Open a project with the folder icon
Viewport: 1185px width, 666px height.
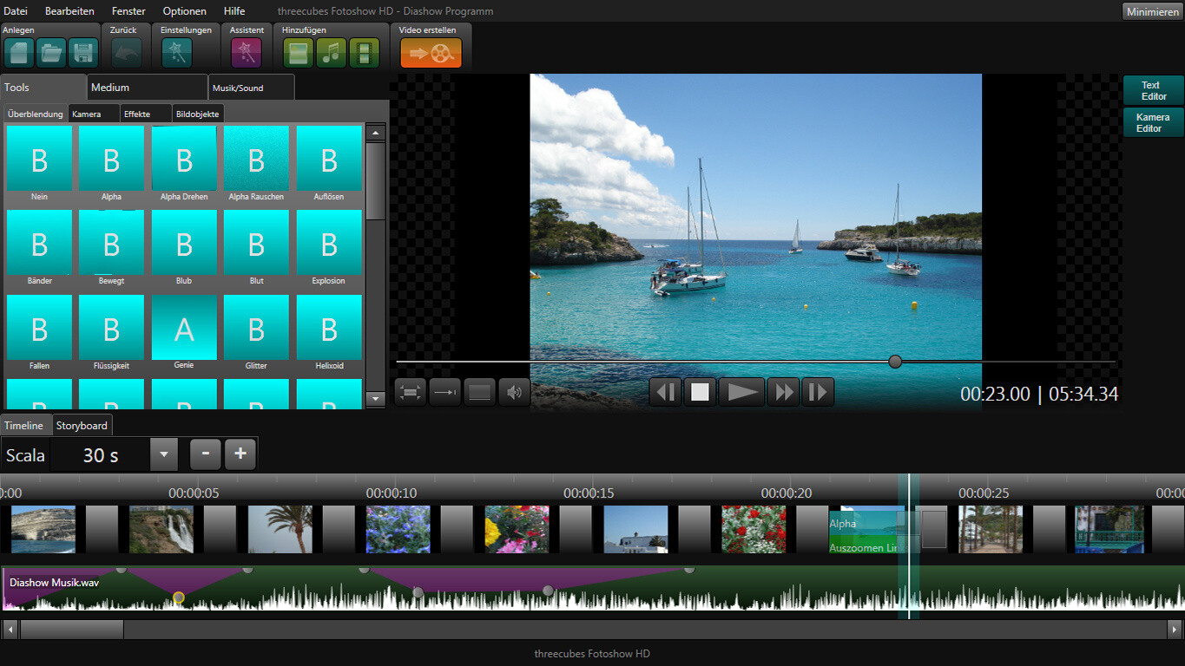point(50,52)
